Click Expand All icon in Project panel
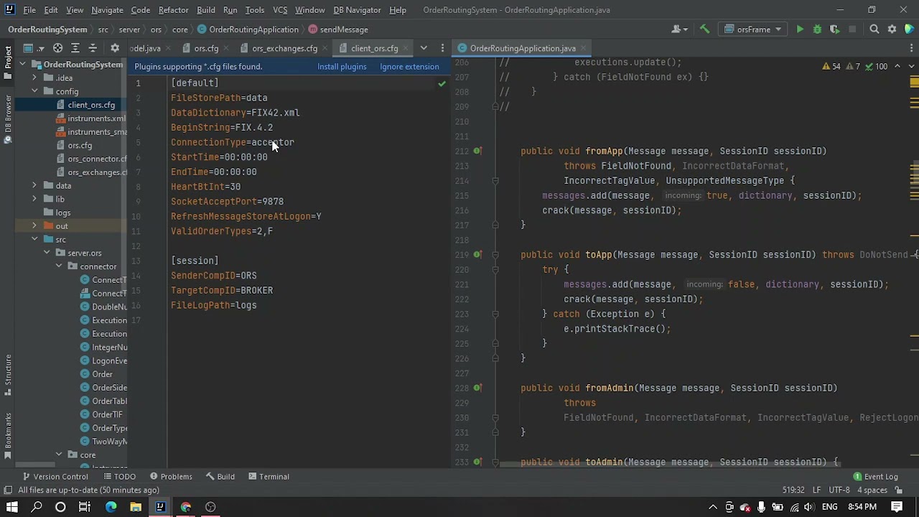The width and height of the screenshot is (919, 517). (75, 48)
